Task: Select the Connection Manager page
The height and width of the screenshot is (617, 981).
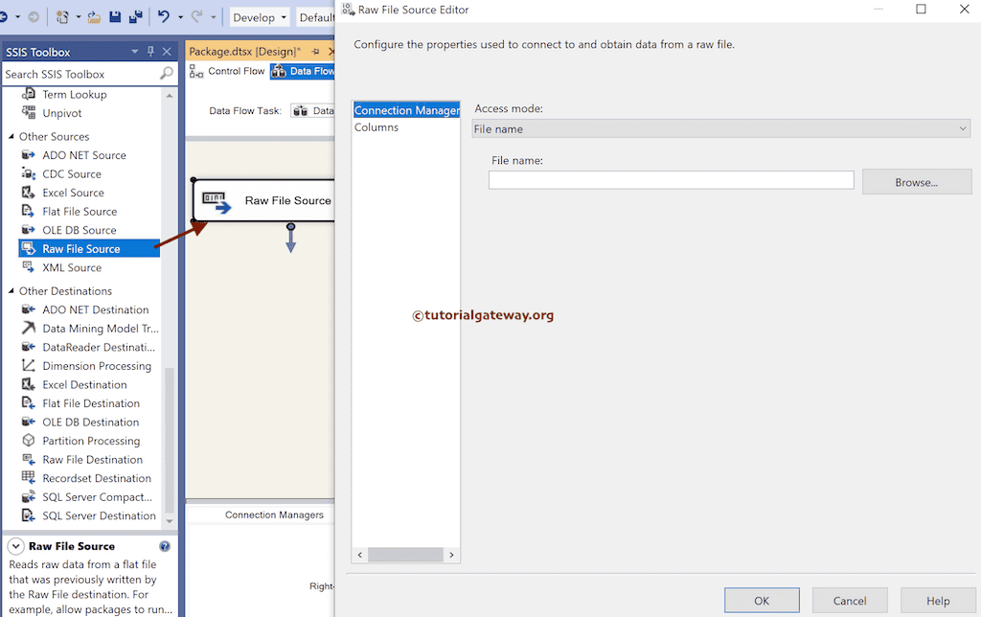Action: (x=406, y=109)
